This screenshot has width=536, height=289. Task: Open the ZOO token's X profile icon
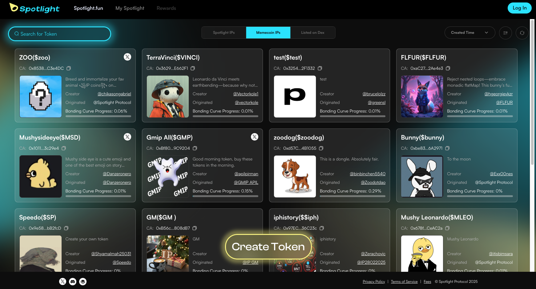(x=127, y=57)
